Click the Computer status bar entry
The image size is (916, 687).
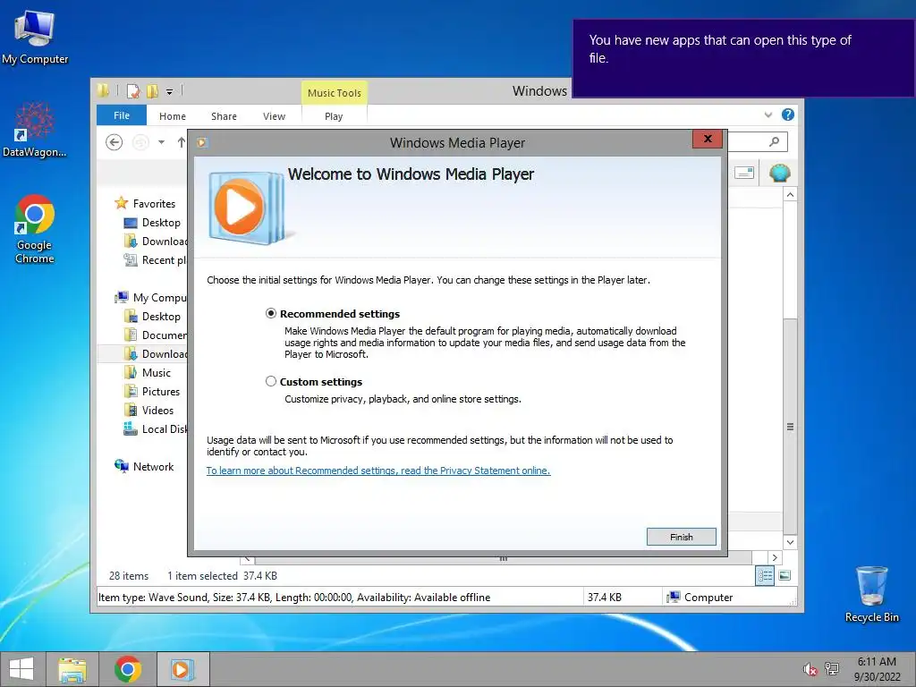[700, 597]
